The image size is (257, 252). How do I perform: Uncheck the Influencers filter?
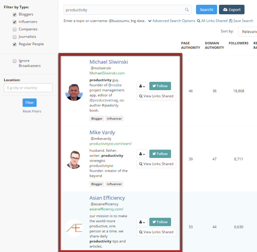pyautogui.click(x=15, y=22)
